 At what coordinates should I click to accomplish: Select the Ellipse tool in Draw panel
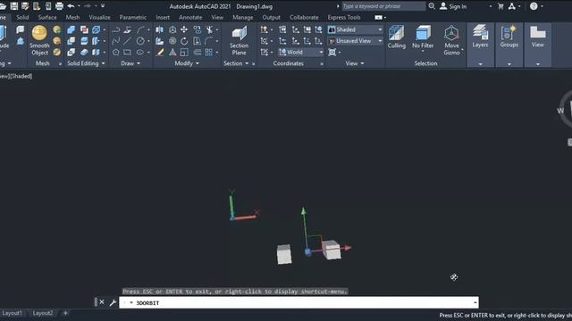pos(140,53)
